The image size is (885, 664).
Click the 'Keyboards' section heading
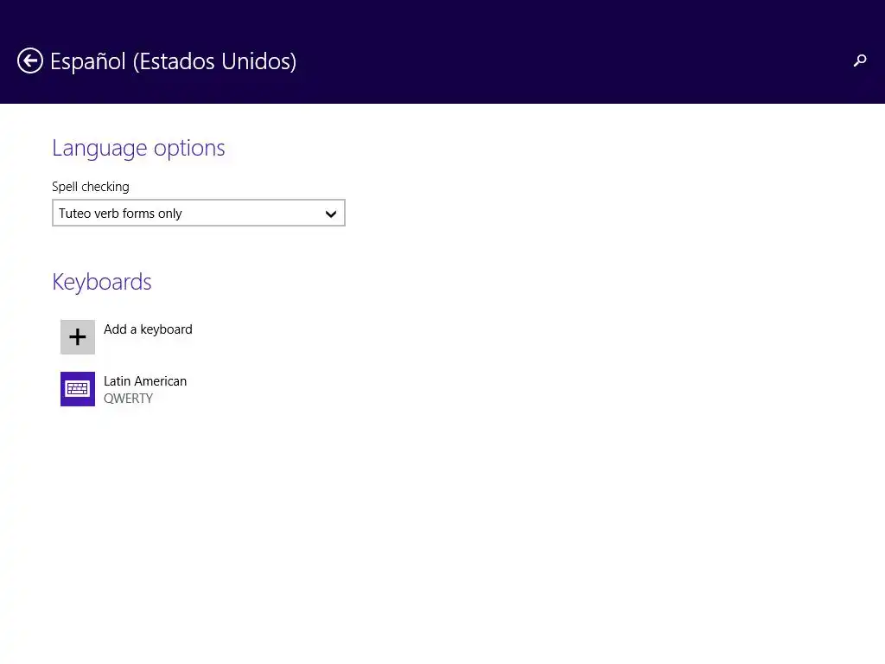[x=101, y=282]
